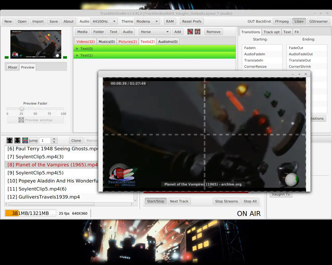This screenshot has width=332, height=265.
Task: Click the About button
Action: pyautogui.click(x=69, y=21)
